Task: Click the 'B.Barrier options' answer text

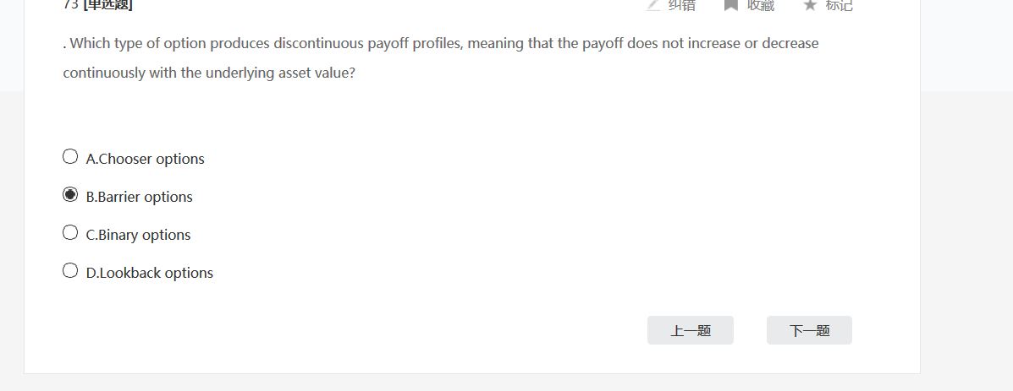Action: 140,197
